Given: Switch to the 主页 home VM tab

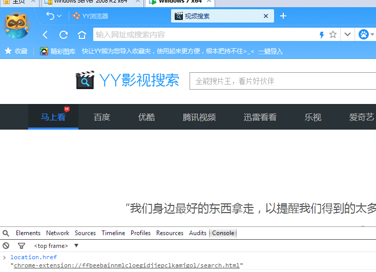Looking at the screenshot, I should tap(19, 2).
